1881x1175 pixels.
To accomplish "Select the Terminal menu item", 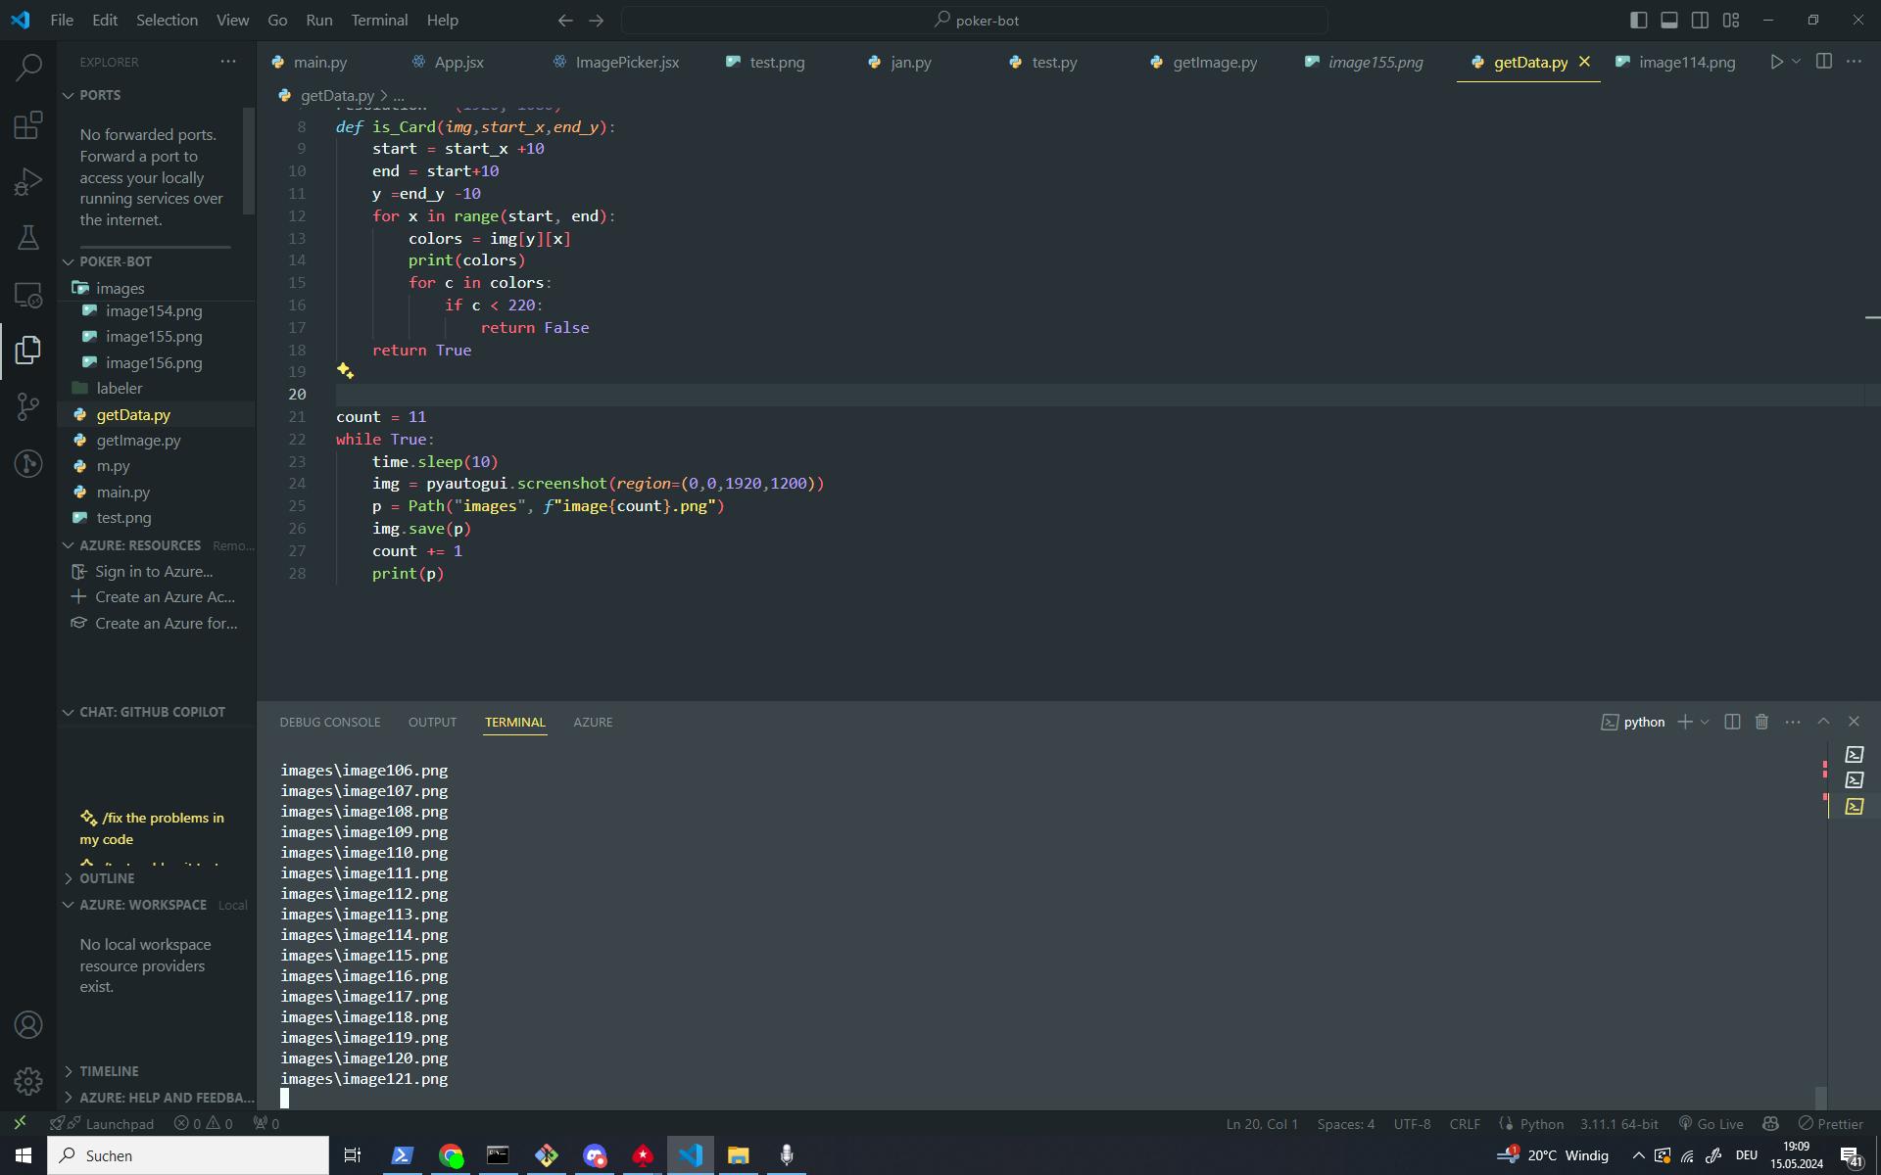I will [x=379, y=19].
